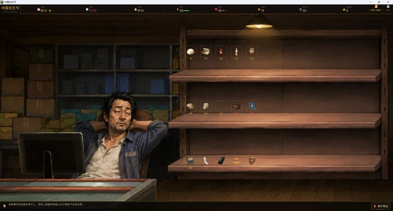
Task: Select the cigarette pack priced ¥20
Action: 252,51
